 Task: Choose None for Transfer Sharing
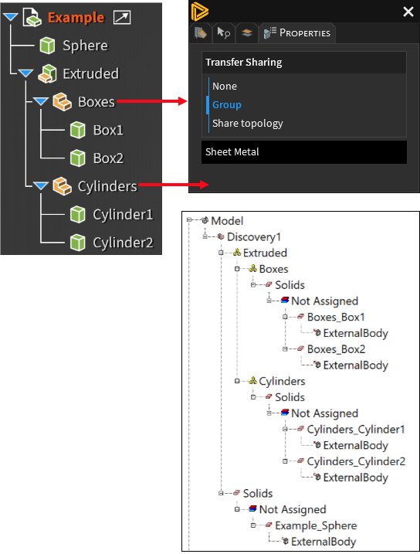click(x=225, y=87)
